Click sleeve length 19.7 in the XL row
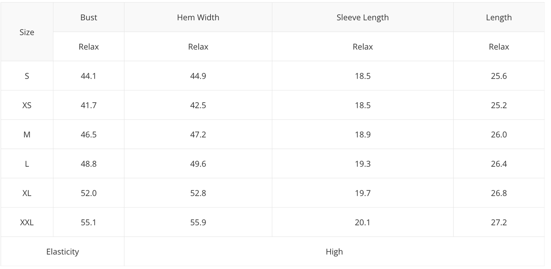 pos(362,193)
